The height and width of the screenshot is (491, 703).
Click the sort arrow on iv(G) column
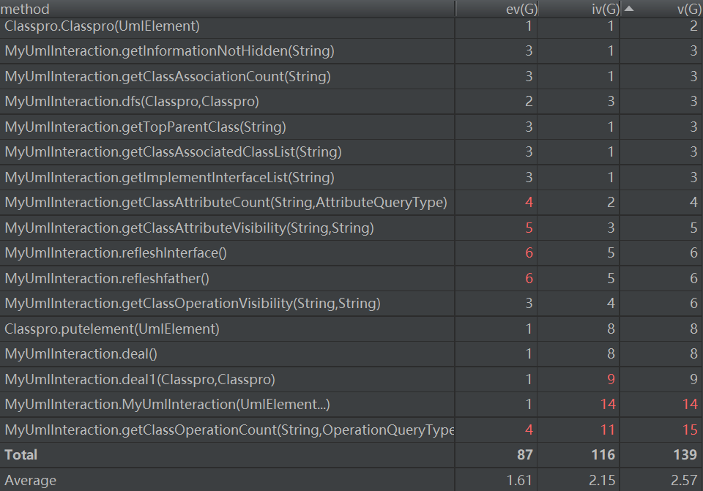628,9
